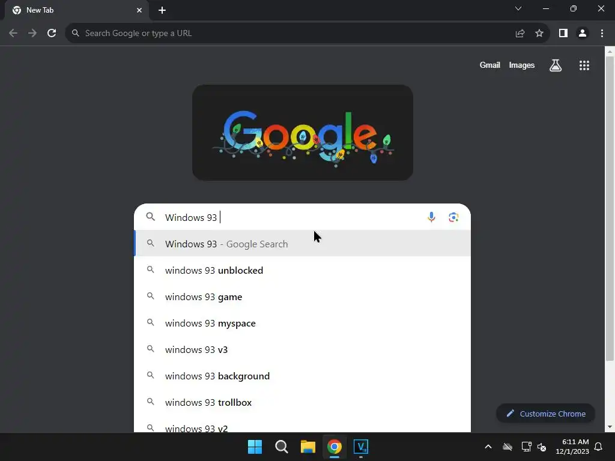Choose "windows 93 game" suggestion
Screen dimensions: 615x461
(303, 297)
